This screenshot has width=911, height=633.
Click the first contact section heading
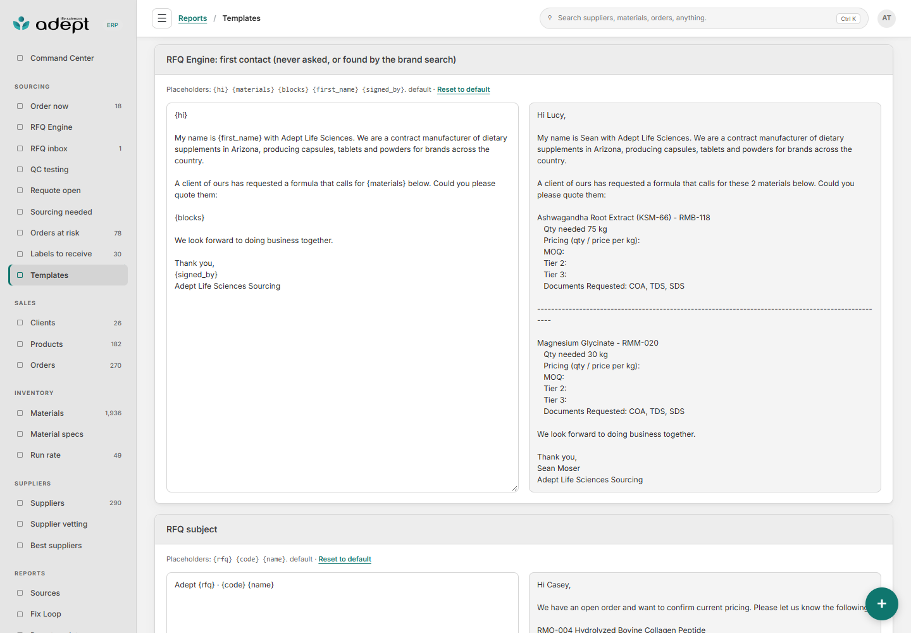311,60
